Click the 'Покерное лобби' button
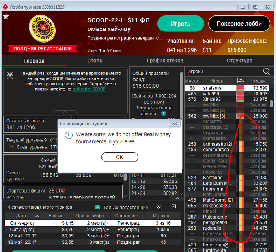Viewport: 276px width, 252px height. 239,24
